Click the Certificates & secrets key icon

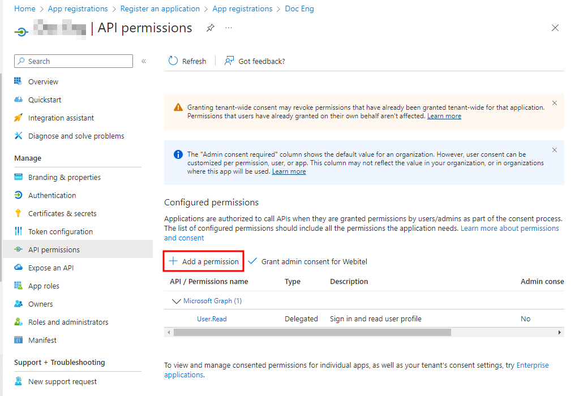pos(18,213)
